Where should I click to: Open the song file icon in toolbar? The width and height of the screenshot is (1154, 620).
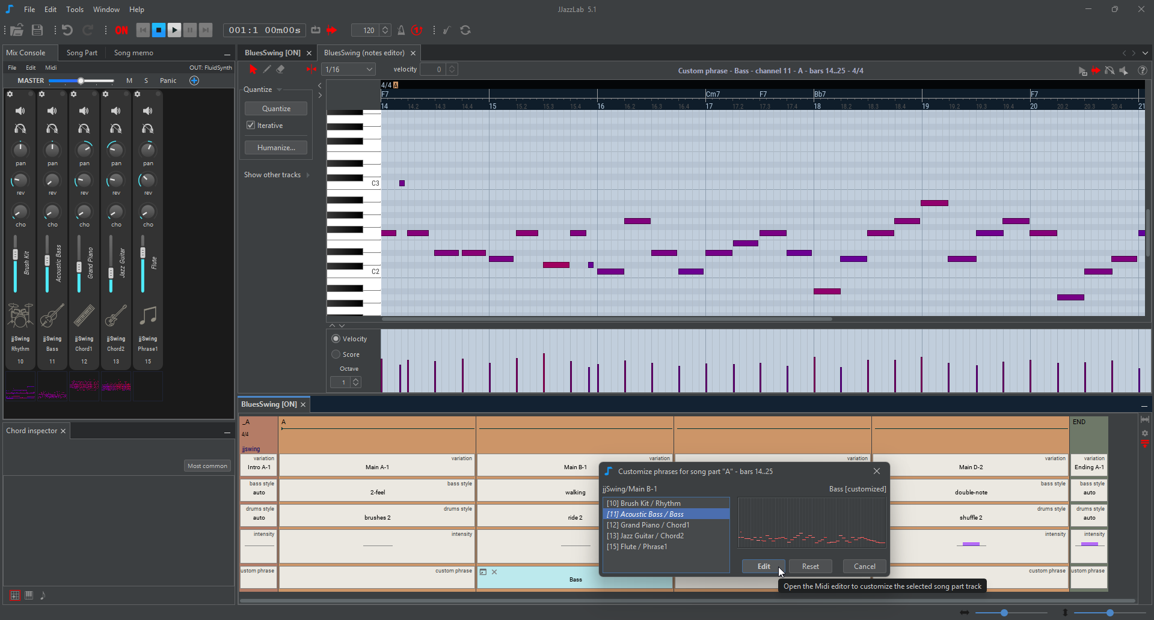(x=17, y=31)
